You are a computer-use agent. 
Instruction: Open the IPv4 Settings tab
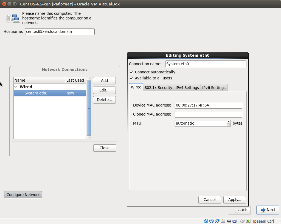[187, 88]
